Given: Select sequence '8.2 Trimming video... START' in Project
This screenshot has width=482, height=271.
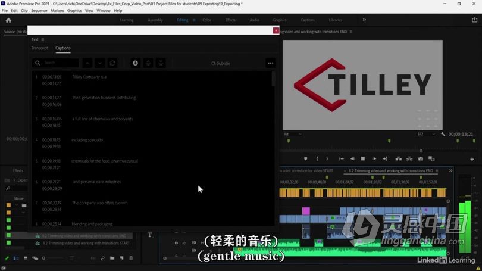Looking at the screenshot, I should (x=86, y=243).
